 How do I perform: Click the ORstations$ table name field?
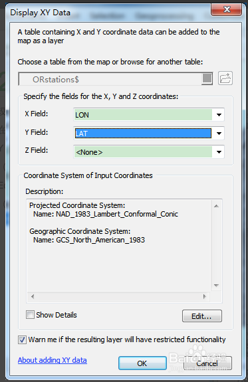point(110,79)
